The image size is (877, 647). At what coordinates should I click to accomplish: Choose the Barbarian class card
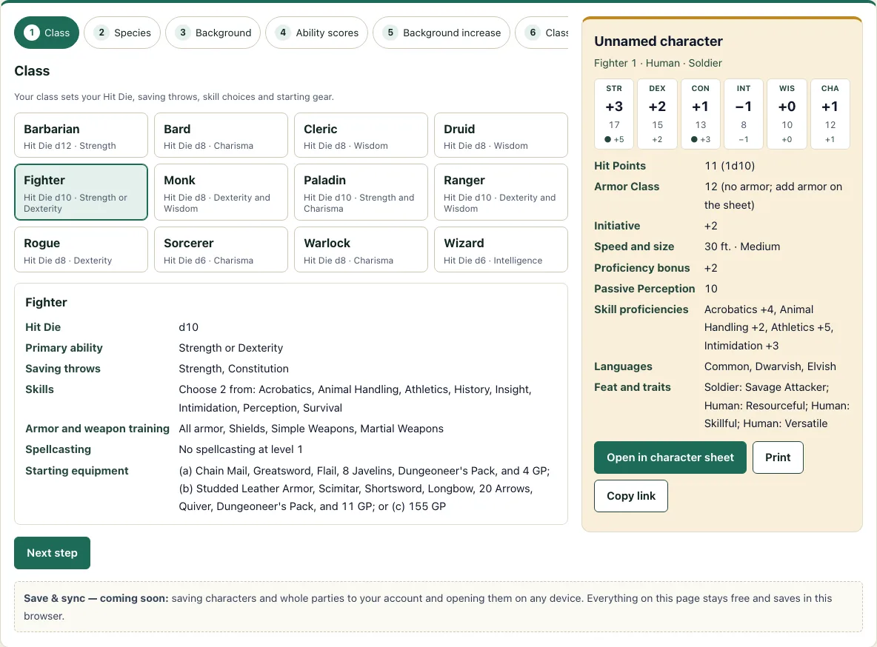click(x=81, y=135)
